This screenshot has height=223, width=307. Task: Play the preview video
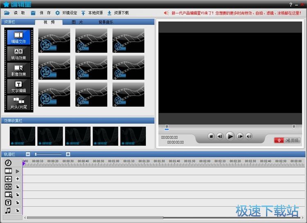230,136
